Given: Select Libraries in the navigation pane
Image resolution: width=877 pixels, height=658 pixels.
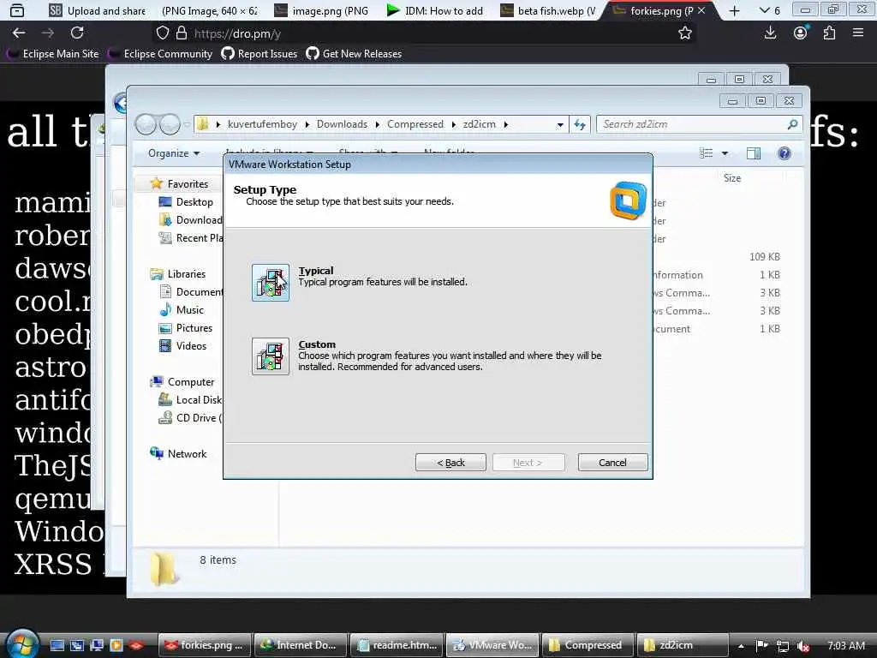Looking at the screenshot, I should pos(178,274).
